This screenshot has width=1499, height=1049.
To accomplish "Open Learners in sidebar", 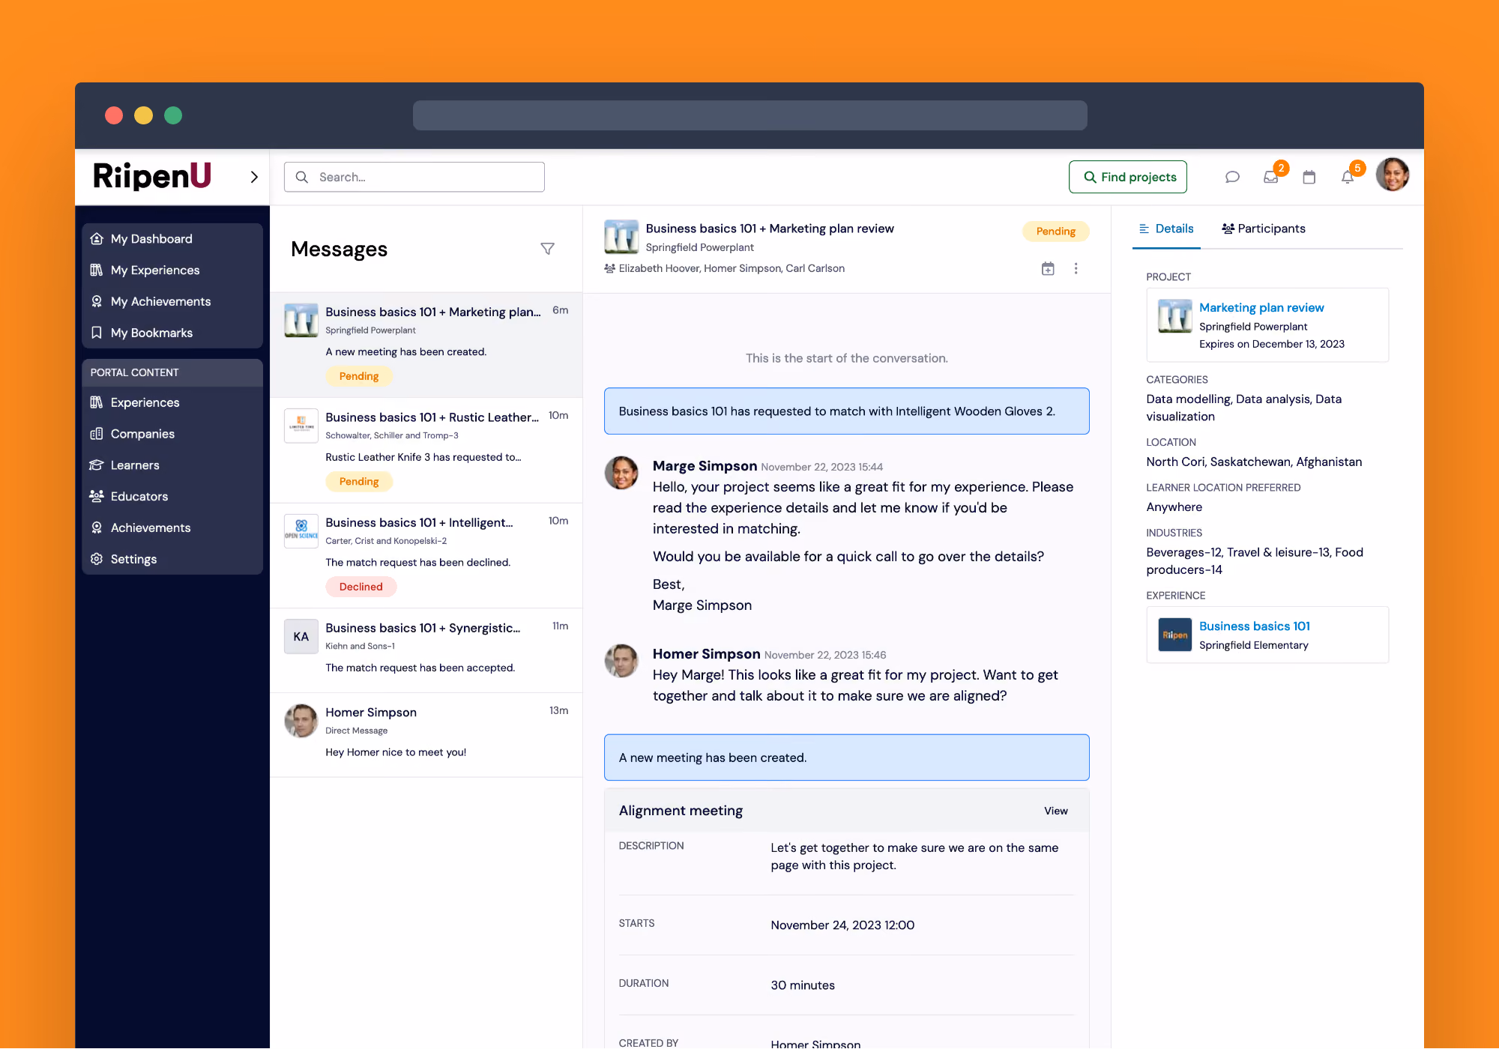I will click(172, 465).
